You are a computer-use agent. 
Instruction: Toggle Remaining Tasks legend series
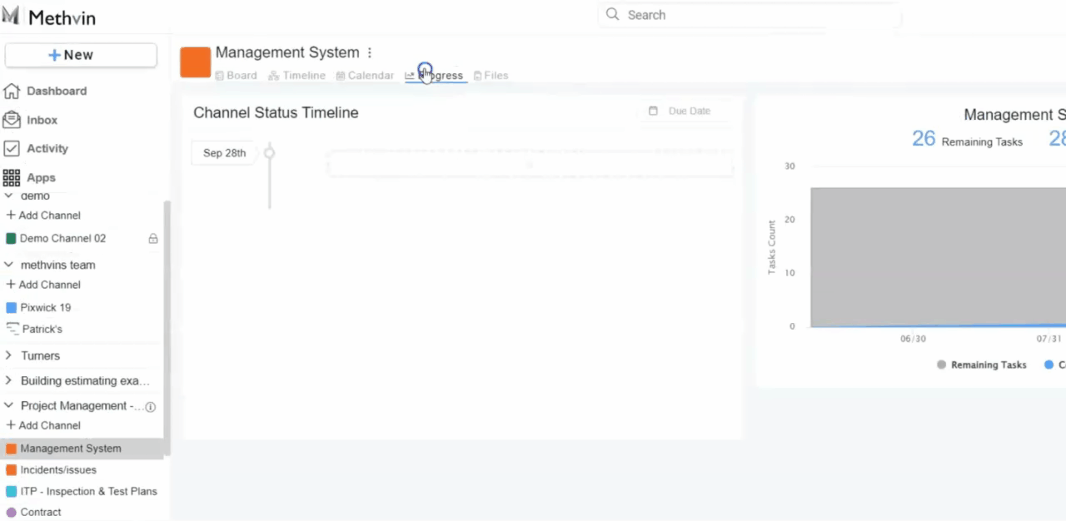tap(982, 365)
